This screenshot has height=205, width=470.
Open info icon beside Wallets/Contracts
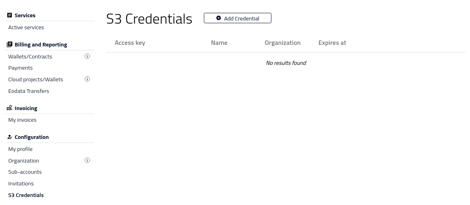[87, 56]
